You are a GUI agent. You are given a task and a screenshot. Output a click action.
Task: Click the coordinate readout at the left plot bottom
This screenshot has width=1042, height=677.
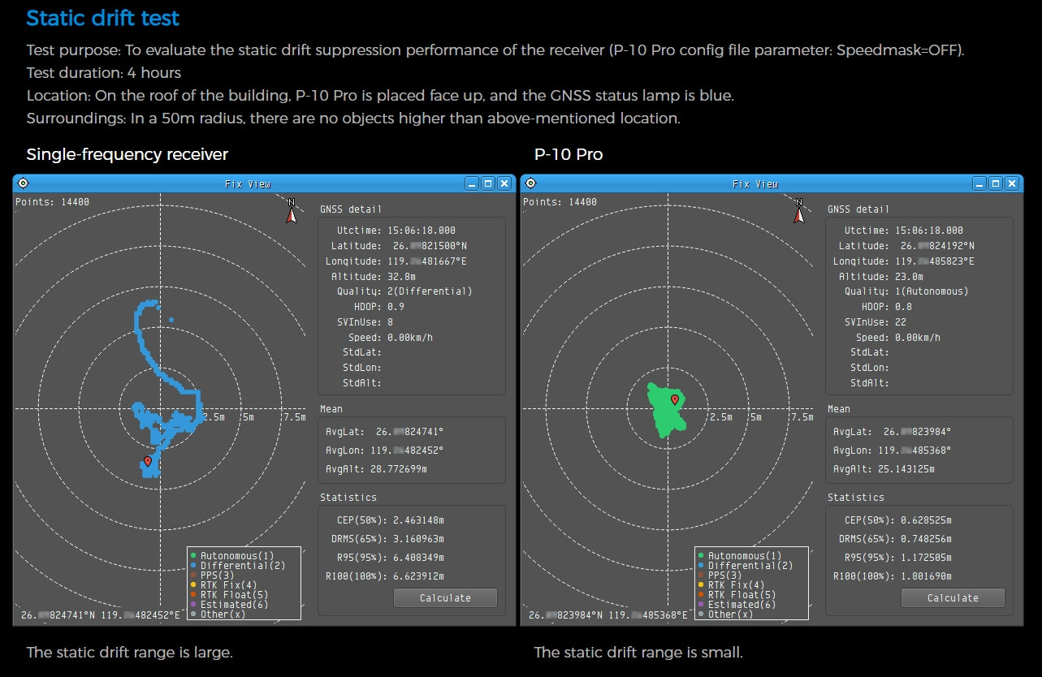coord(101,615)
